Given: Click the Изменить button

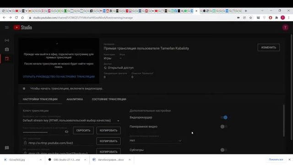Looking at the screenshot, I should click(269, 48).
